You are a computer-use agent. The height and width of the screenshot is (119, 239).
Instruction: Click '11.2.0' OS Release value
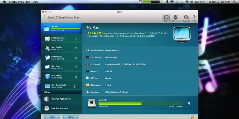[x=108, y=85]
